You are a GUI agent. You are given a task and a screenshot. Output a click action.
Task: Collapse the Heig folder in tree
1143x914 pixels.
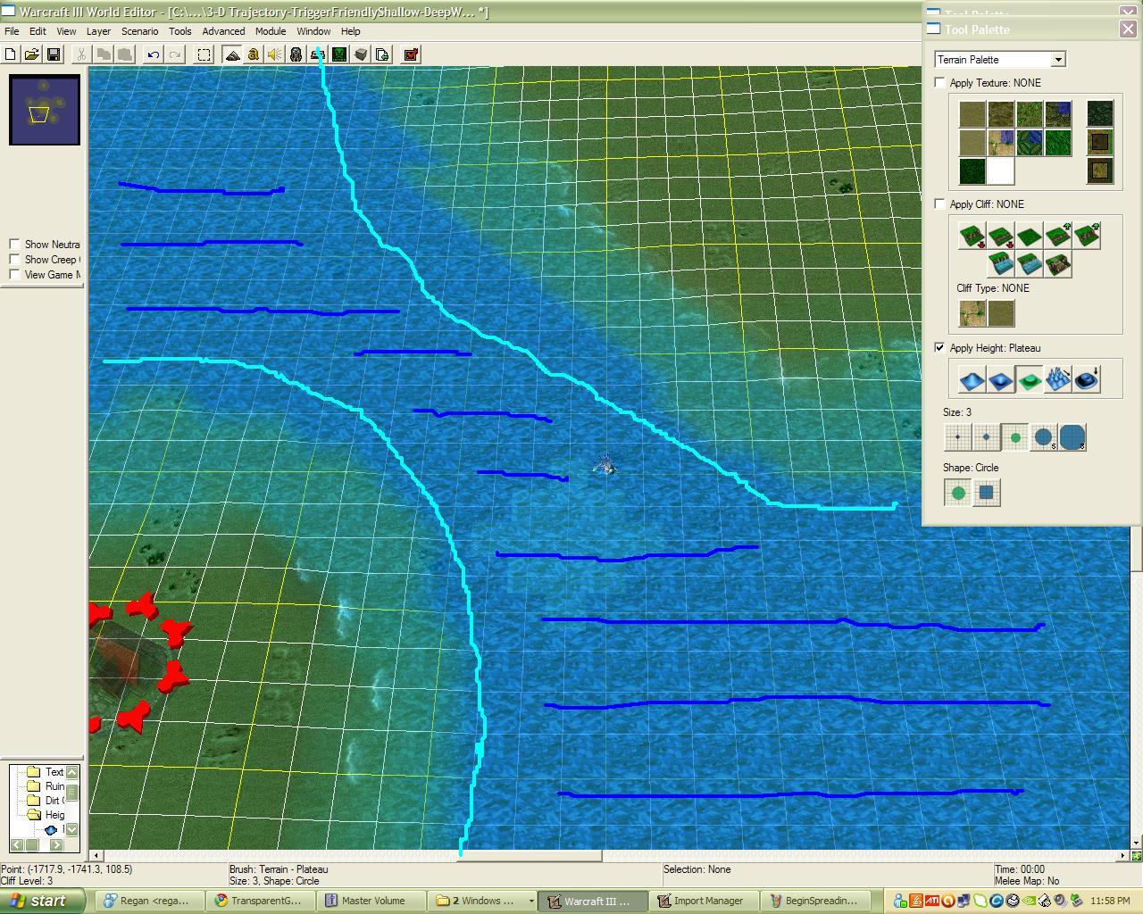(x=34, y=815)
